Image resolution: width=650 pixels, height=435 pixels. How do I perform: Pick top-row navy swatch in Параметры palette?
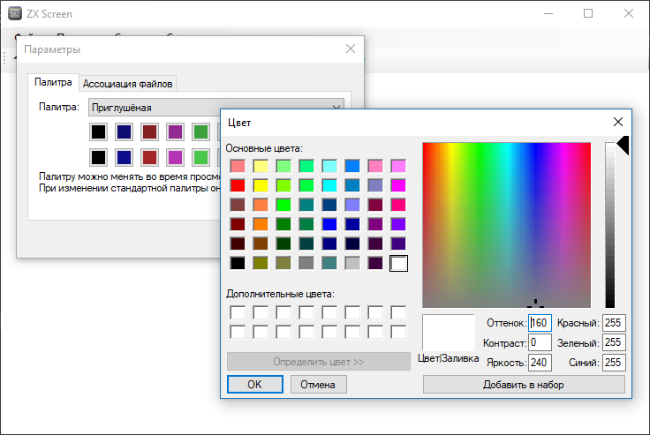(124, 132)
